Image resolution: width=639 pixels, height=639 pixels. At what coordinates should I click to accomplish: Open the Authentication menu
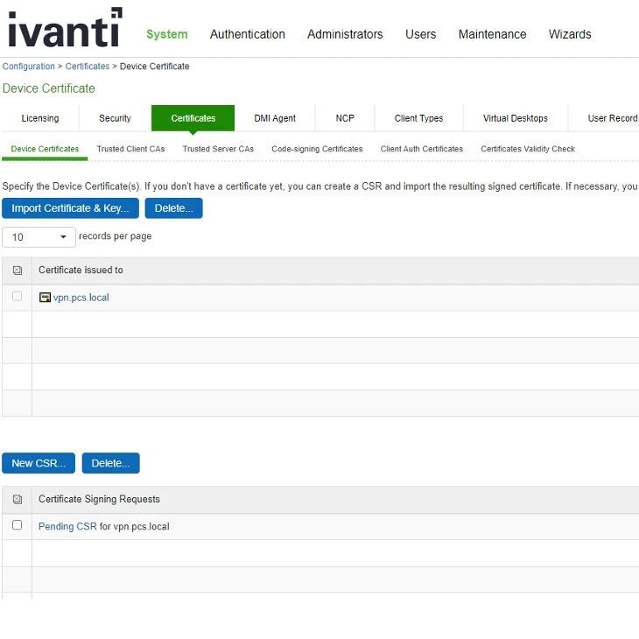click(248, 34)
